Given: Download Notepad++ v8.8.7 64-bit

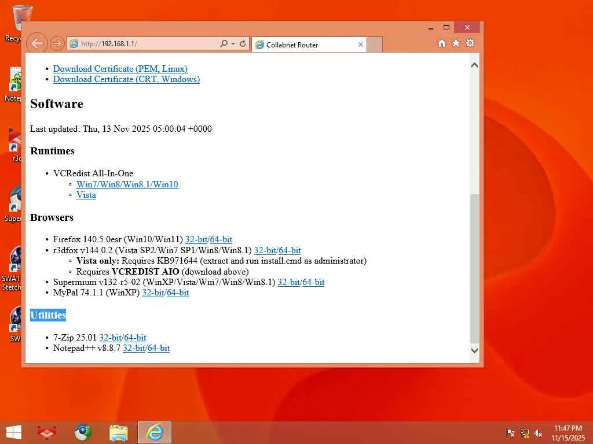Looking at the screenshot, I should pos(159,348).
